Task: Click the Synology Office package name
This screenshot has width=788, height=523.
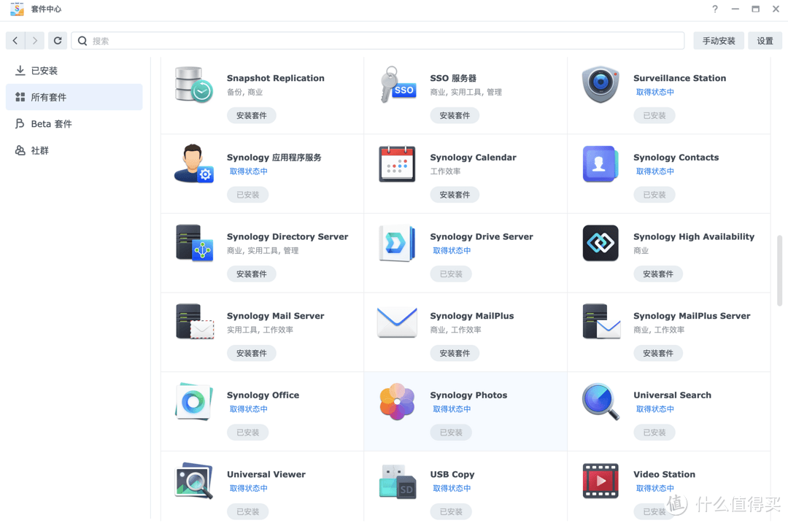Action: click(x=263, y=395)
